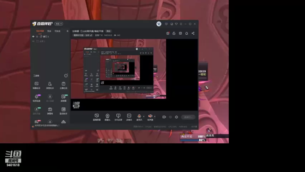Screen dimensions: 305x172
Task: Open the triangular stack tool icon
Action: click(63, 122)
